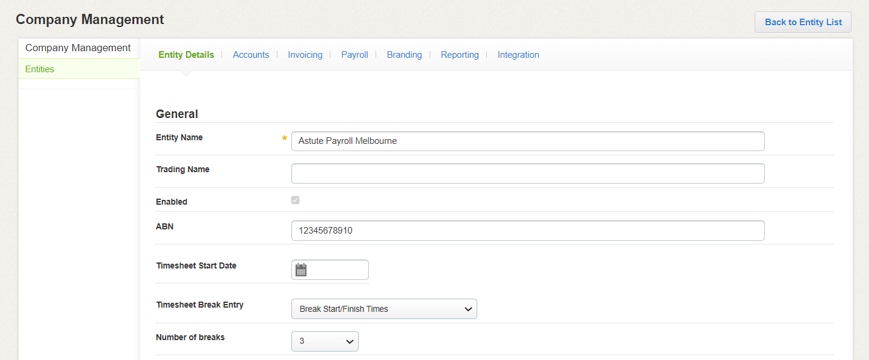Click the chevron arrow on Break Start/Finish Times
The image size is (869, 360).
[x=468, y=309]
